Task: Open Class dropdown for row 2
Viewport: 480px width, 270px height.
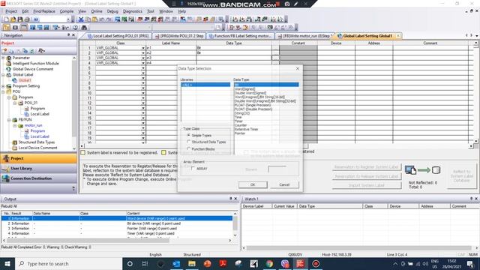Action: [x=143, y=53]
